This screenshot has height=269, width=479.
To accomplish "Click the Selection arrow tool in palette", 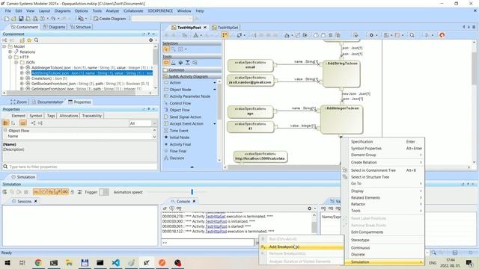I will pos(166,49).
